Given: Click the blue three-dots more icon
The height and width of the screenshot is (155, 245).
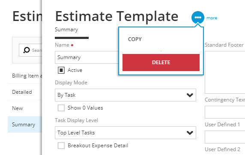Looking at the screenshot, I should (x=198, y=18).
